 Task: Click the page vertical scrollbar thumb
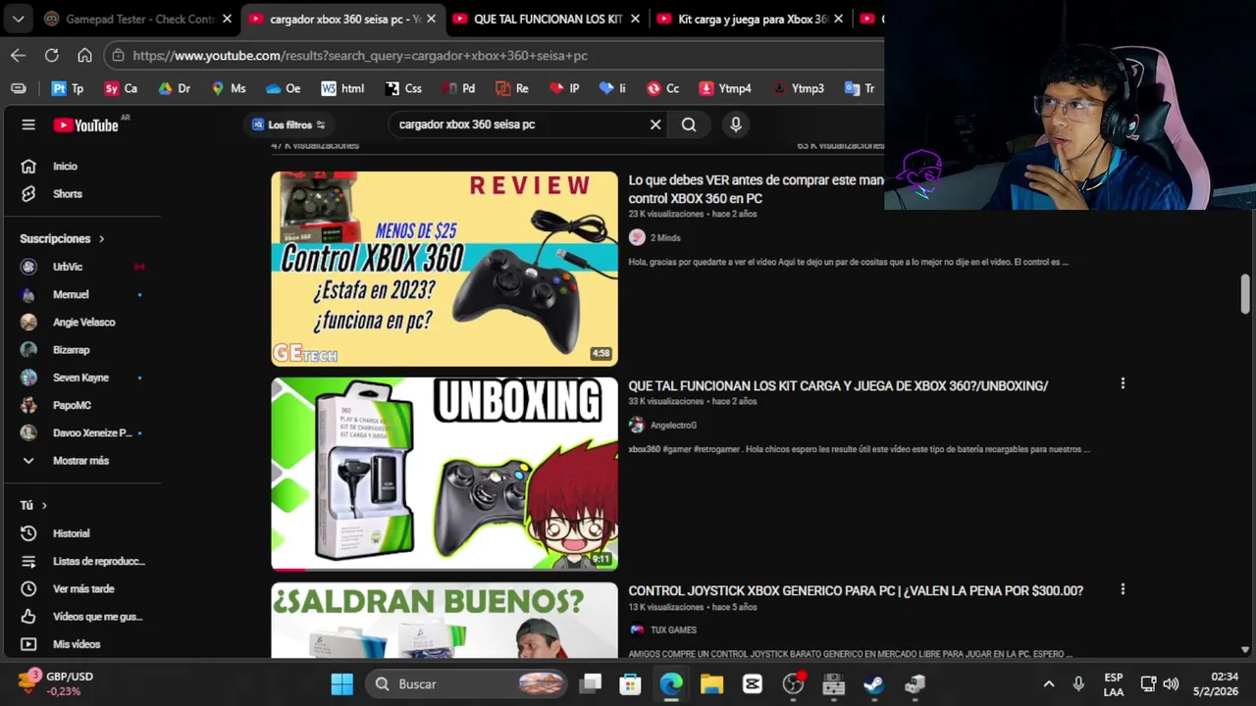[1245, 294]
